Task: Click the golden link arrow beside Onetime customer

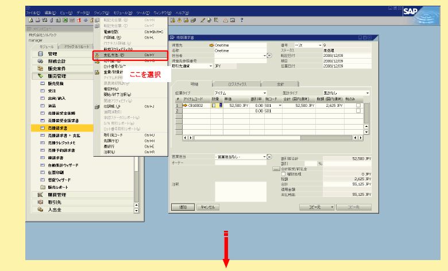Action: tap(211, 45)
